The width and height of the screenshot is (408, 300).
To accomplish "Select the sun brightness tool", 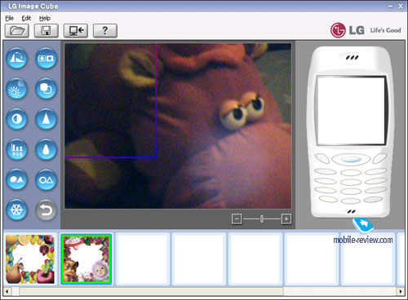I will pyautogui.click(x=17, y=89).
